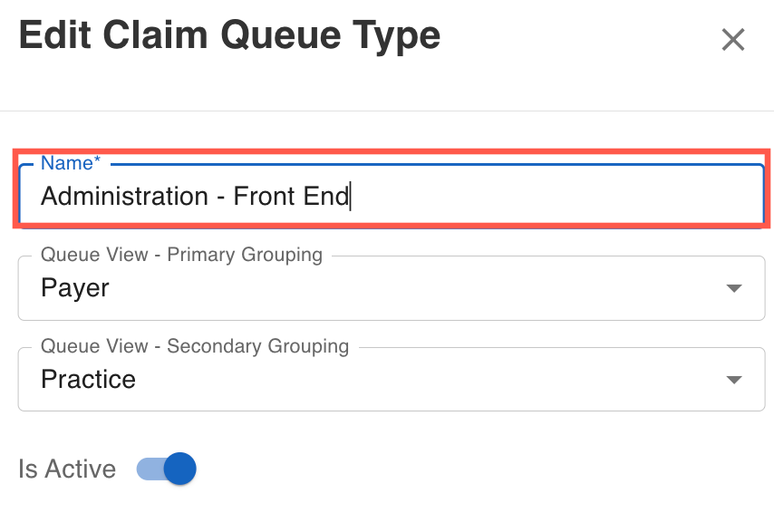Viewport: 774px width, 513px height.
Task: Close the Edit Claim Queue Type dialog
Action: tap(732, 40)
